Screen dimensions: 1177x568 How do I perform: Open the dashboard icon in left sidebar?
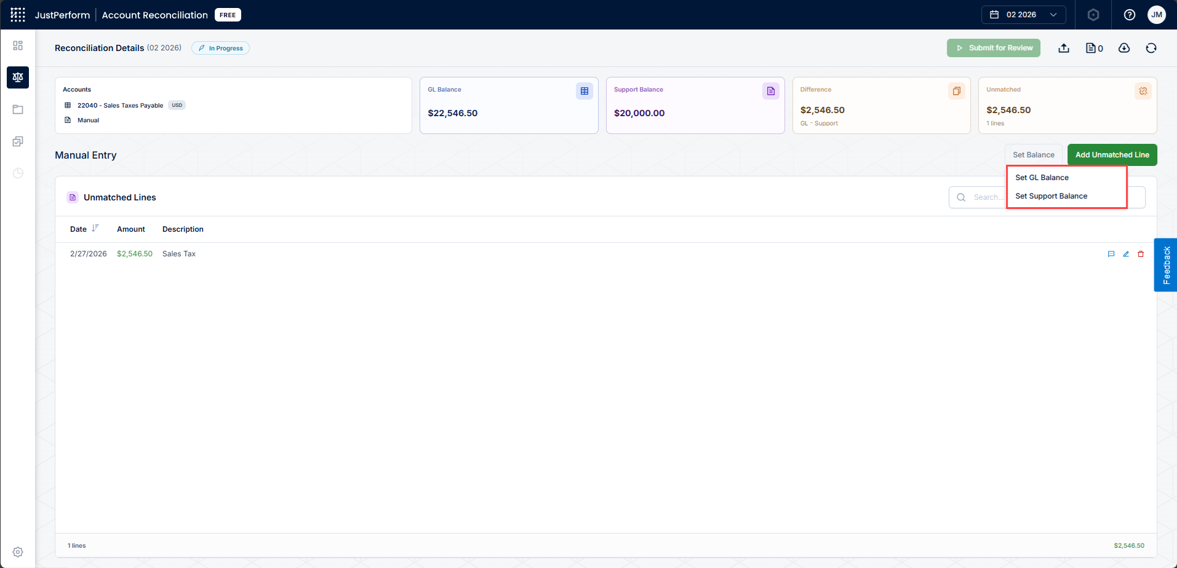pos(18,45)
